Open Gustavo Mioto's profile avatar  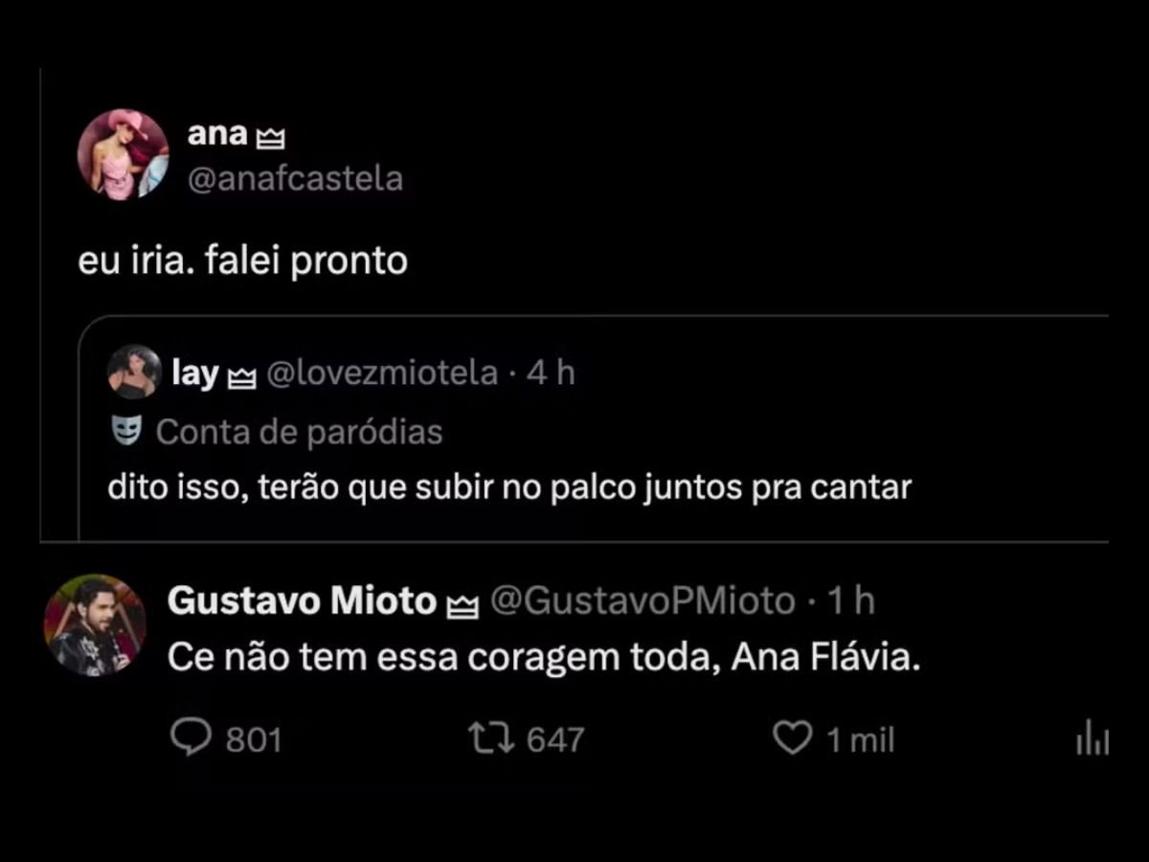[x=95, y=625]
